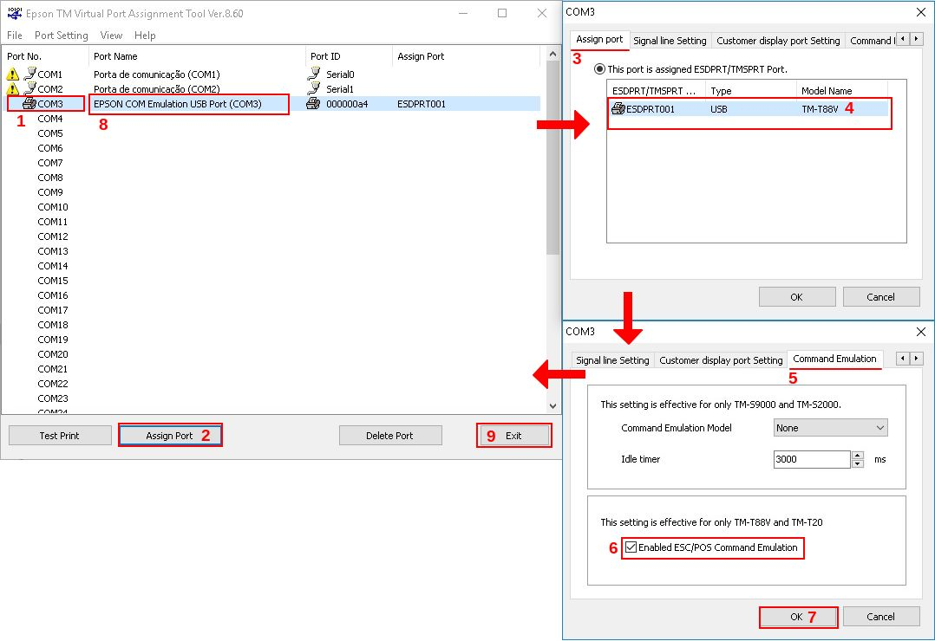Select the ESDPRT/TMSPRT port radio button
Screen dimensions: 935x641
599,69
